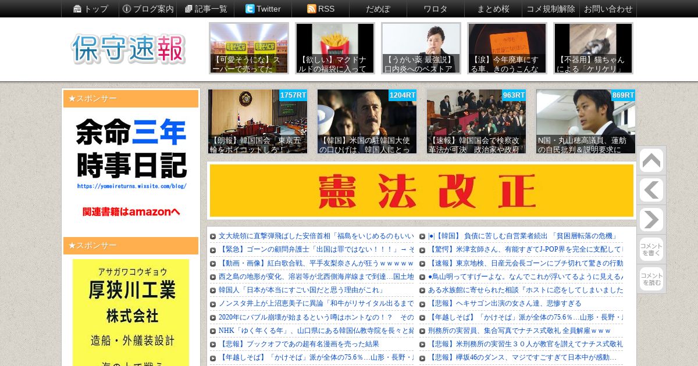Open the お問い合わせ menu link
This screenshot has height=366, width=698.
tap(608, 9)
